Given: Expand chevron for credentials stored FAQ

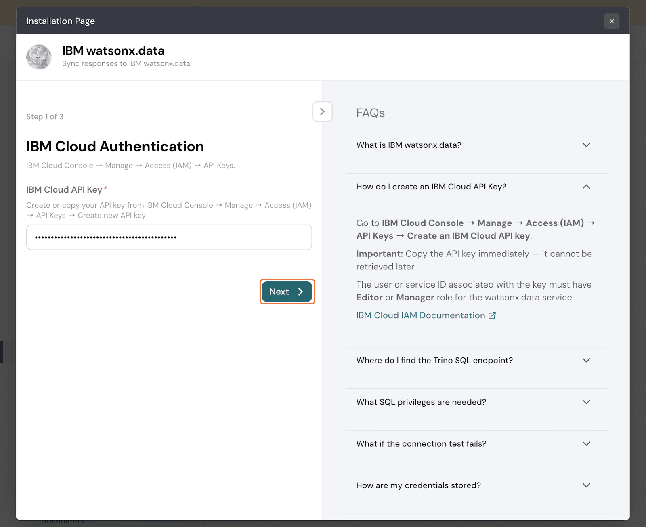Looking at the screenshot, I should 586,485.
